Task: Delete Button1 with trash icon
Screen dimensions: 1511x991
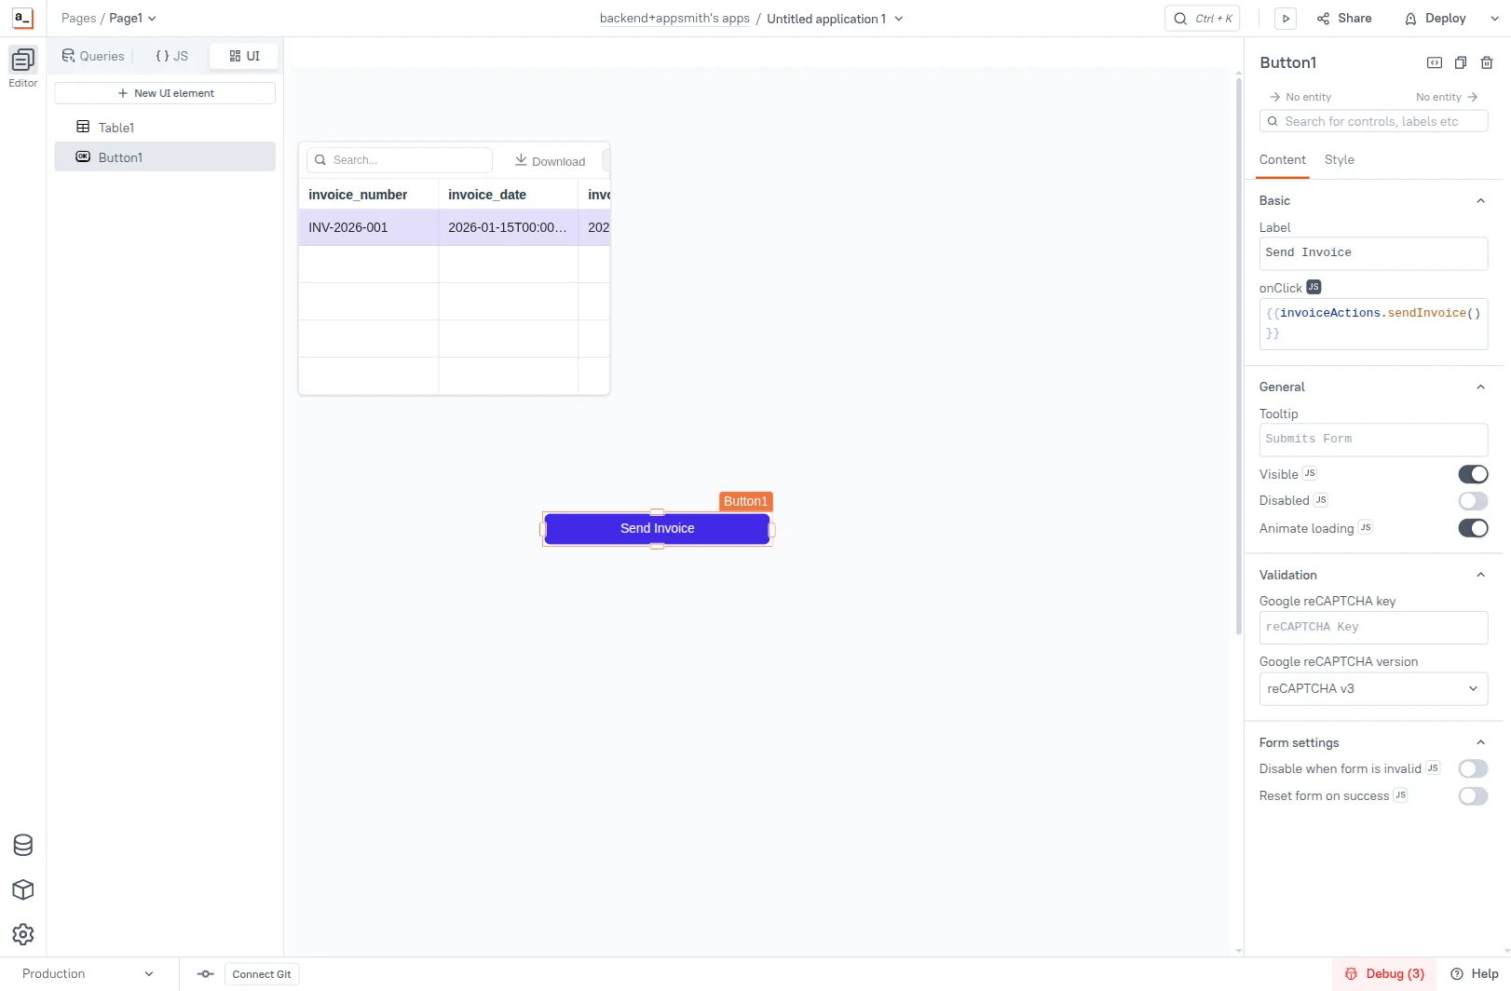Action: click(x=1487, y=62)
